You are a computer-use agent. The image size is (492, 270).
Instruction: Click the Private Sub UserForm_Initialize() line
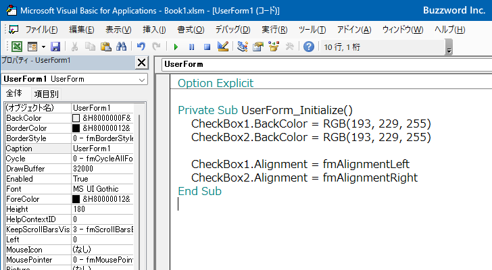point(265,110)
